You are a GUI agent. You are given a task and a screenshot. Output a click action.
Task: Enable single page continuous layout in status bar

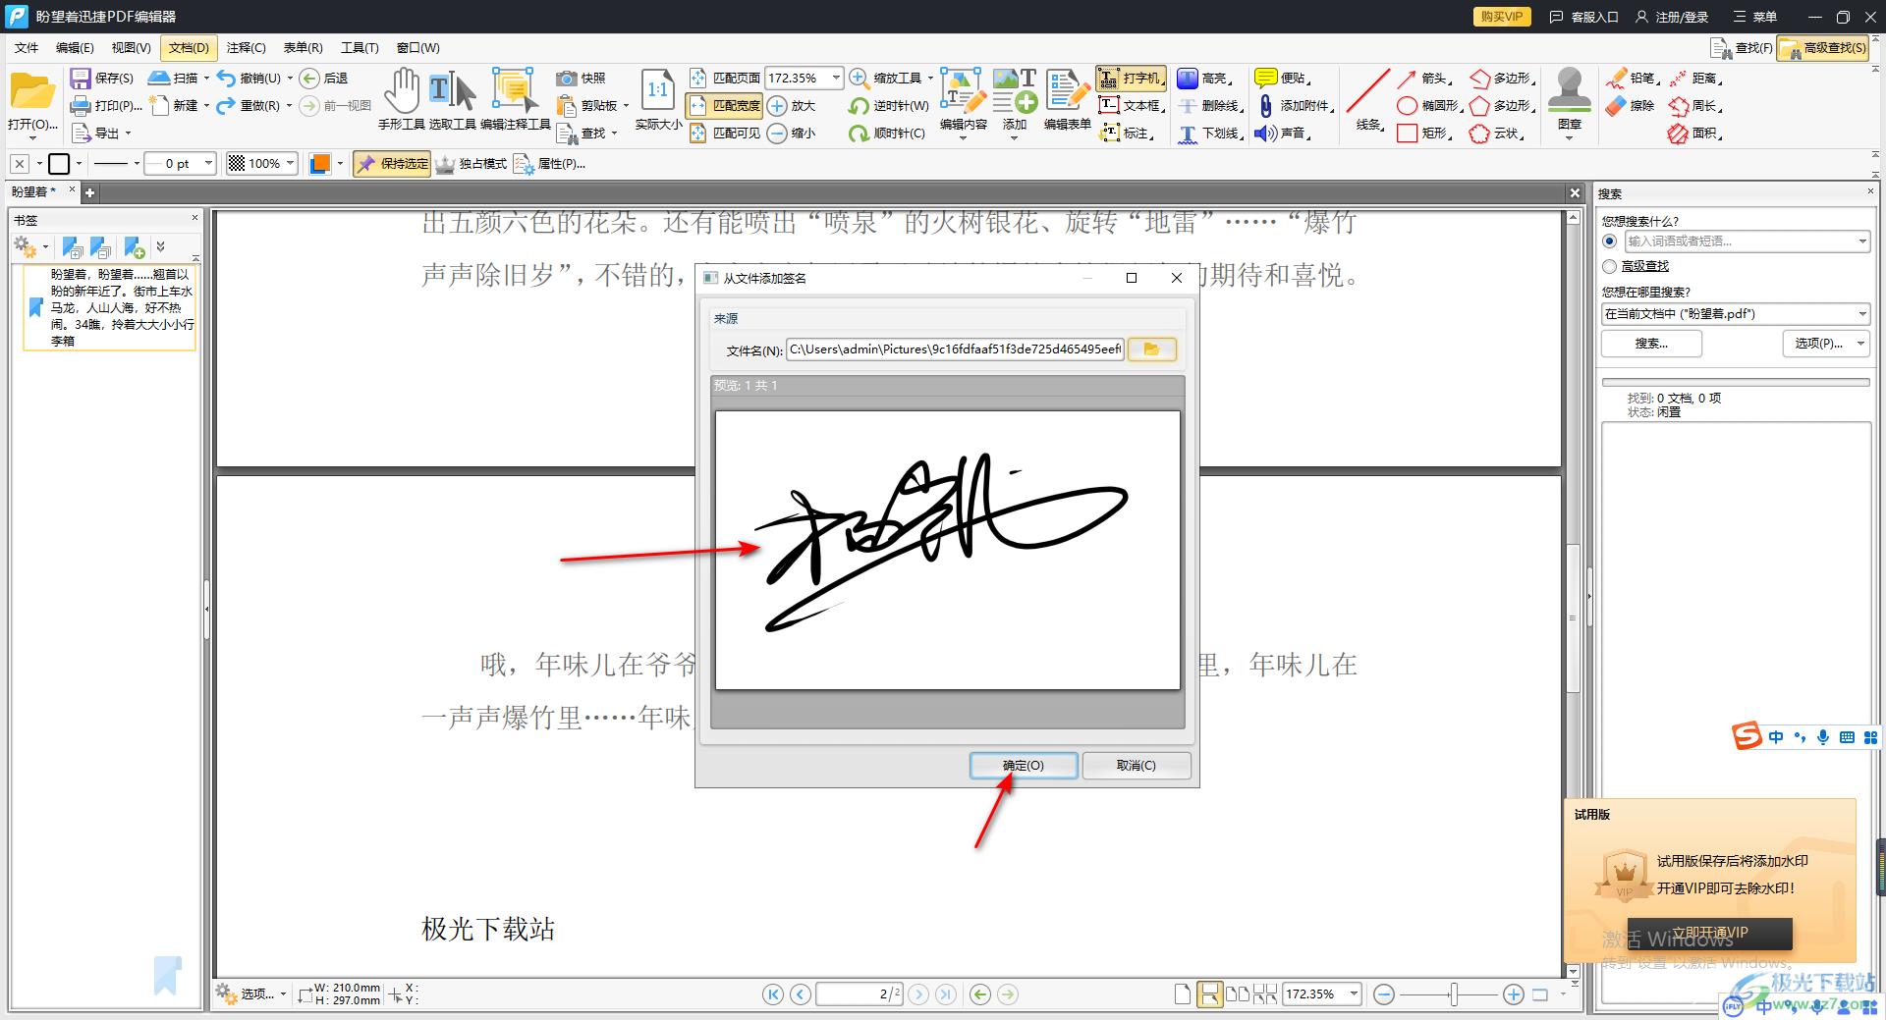coord(1210,994)
